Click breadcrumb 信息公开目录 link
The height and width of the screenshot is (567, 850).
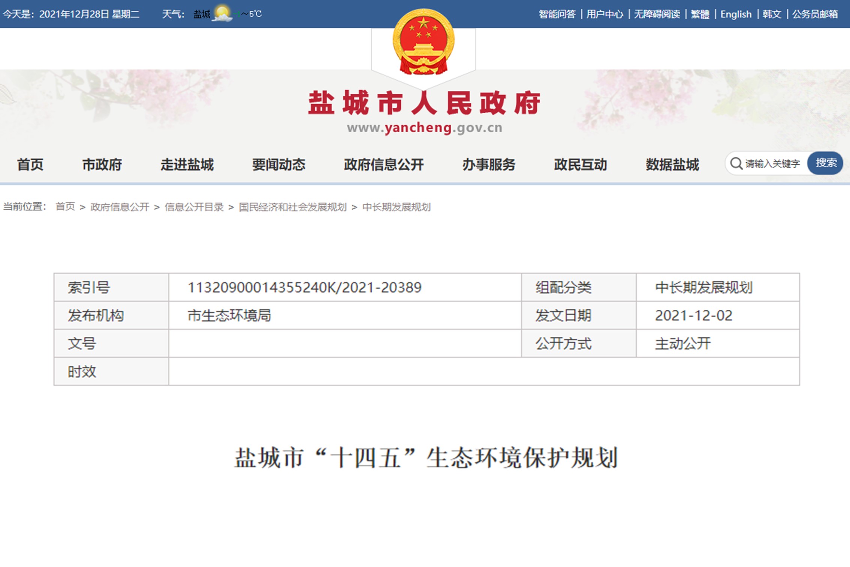click(x=194, y=207)
